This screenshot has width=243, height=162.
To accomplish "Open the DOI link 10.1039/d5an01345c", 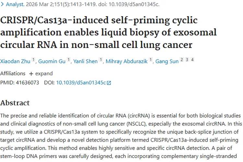I will point(81,83).
